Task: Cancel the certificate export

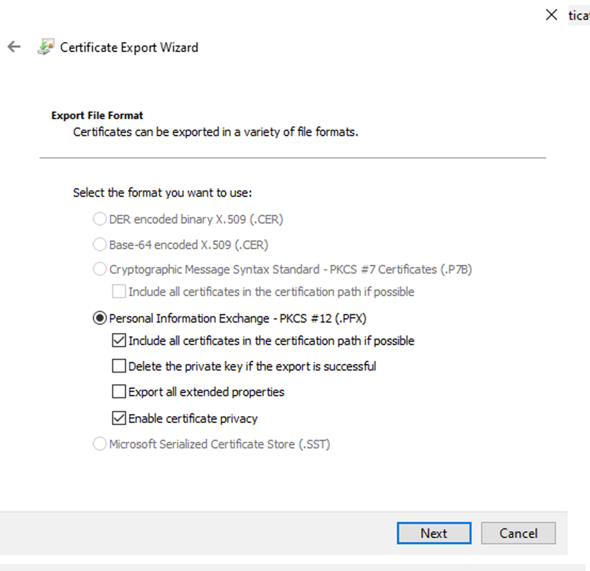Action: click(518, 533)
